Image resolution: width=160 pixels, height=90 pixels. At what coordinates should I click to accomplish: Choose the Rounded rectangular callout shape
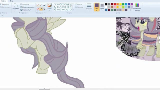[65, 9]
